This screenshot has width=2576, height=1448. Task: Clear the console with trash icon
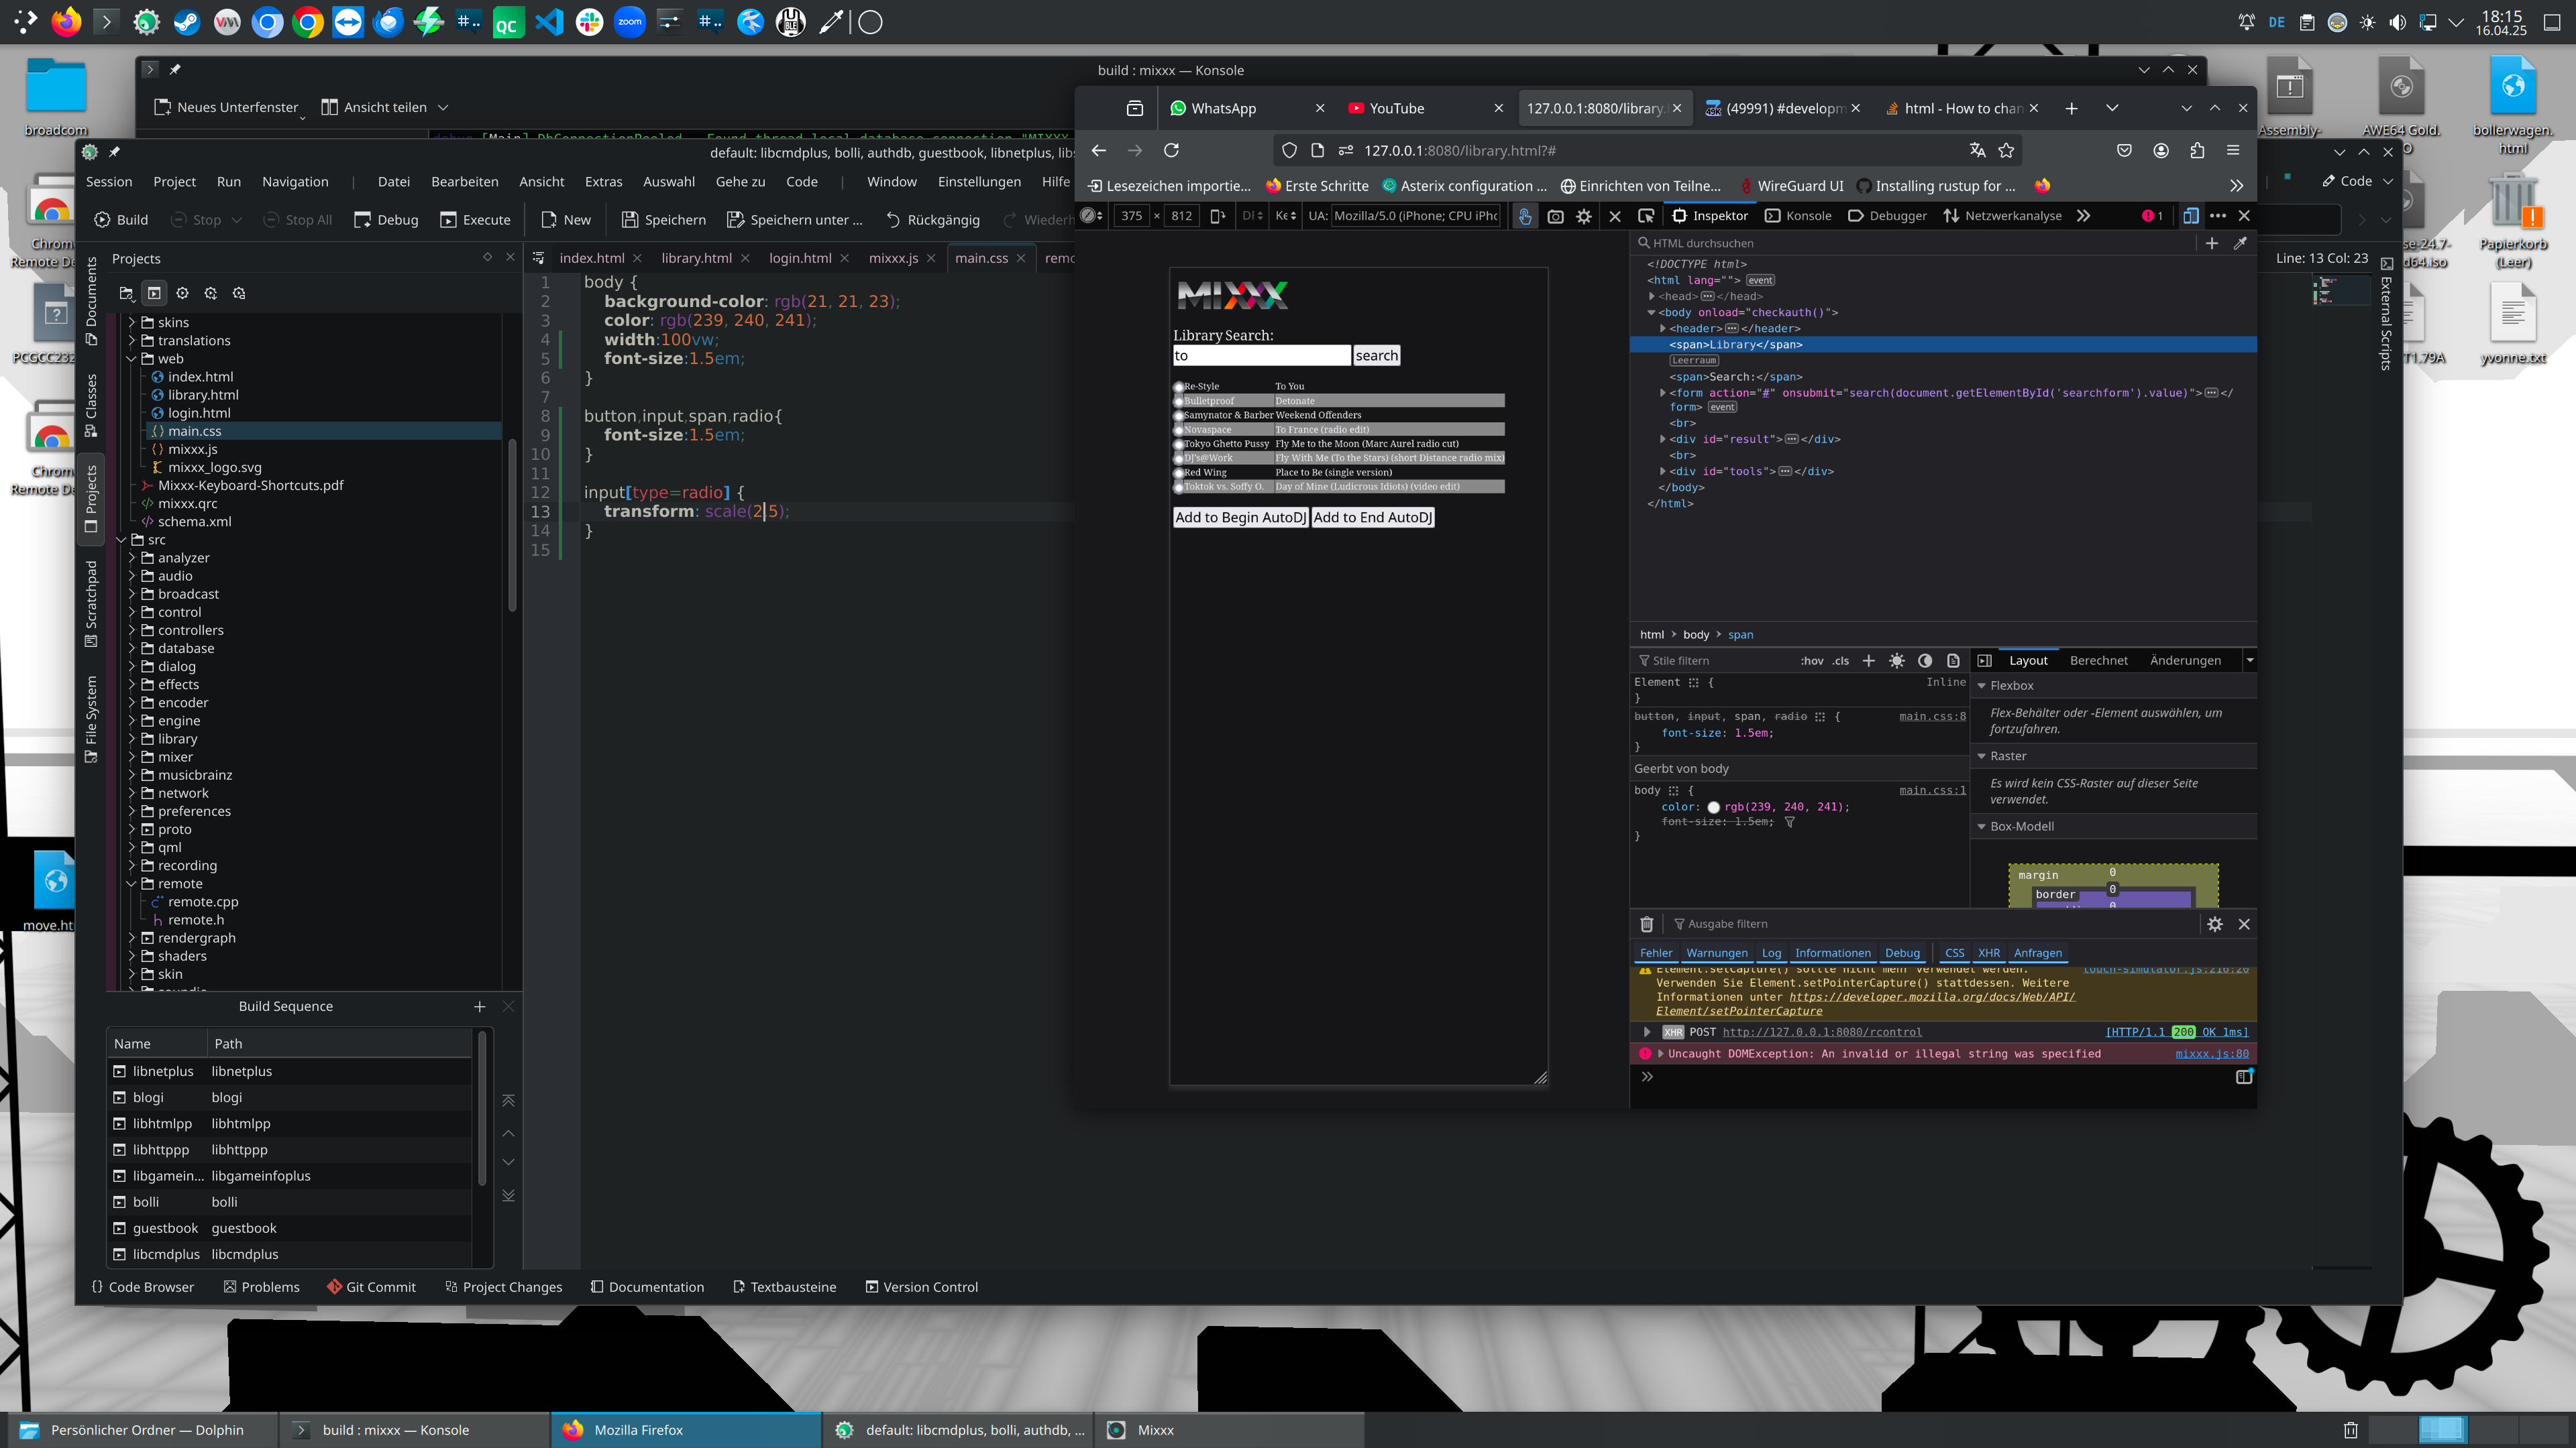click(1646, 924)
